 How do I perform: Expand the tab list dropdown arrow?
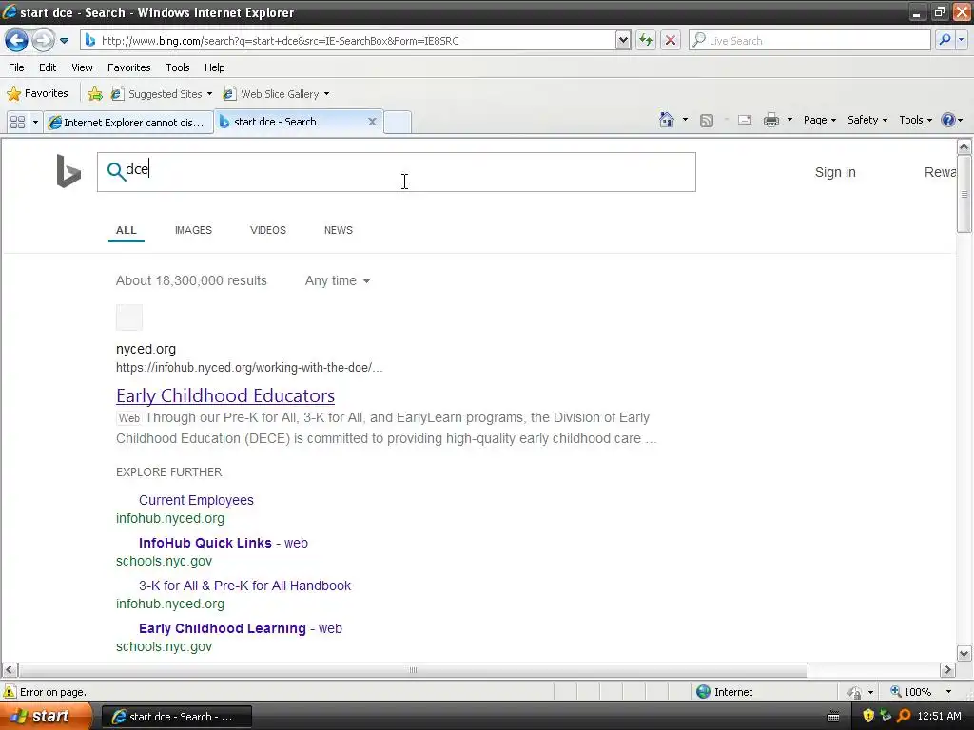coord(35,122)
